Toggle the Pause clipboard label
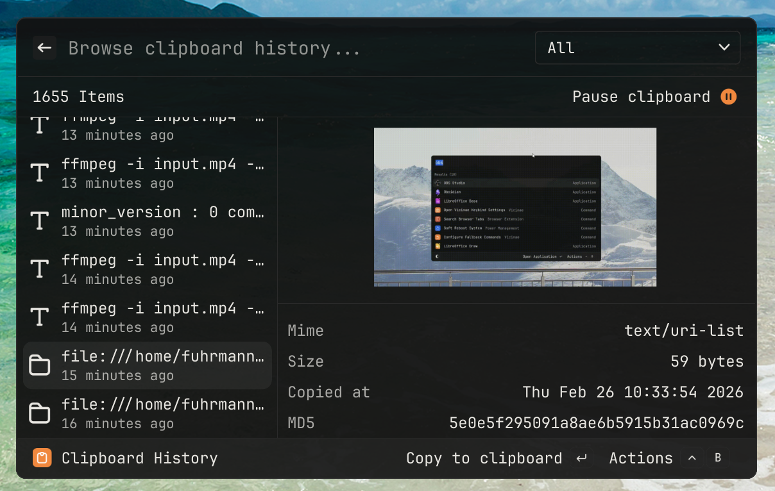Image resolution: width=775 pixels, height=491 pixels. pos(641,97)
